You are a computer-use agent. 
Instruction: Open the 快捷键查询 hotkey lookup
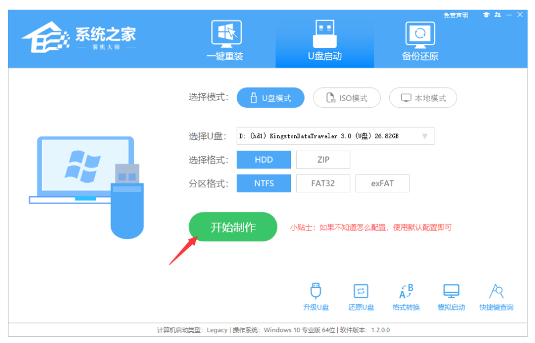coord(496,296)
